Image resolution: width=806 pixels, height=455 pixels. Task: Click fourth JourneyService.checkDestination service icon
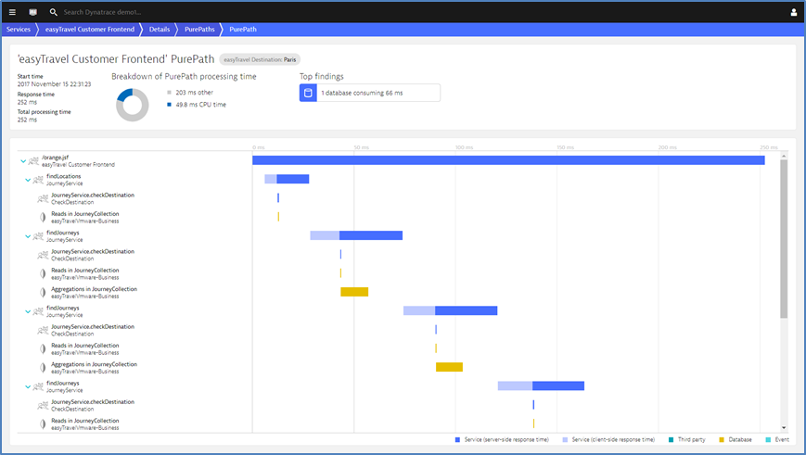point(44,406)
